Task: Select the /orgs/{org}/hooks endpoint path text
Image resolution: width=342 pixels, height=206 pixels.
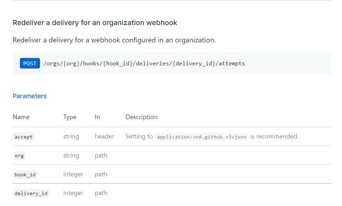Action: point(144,64)
